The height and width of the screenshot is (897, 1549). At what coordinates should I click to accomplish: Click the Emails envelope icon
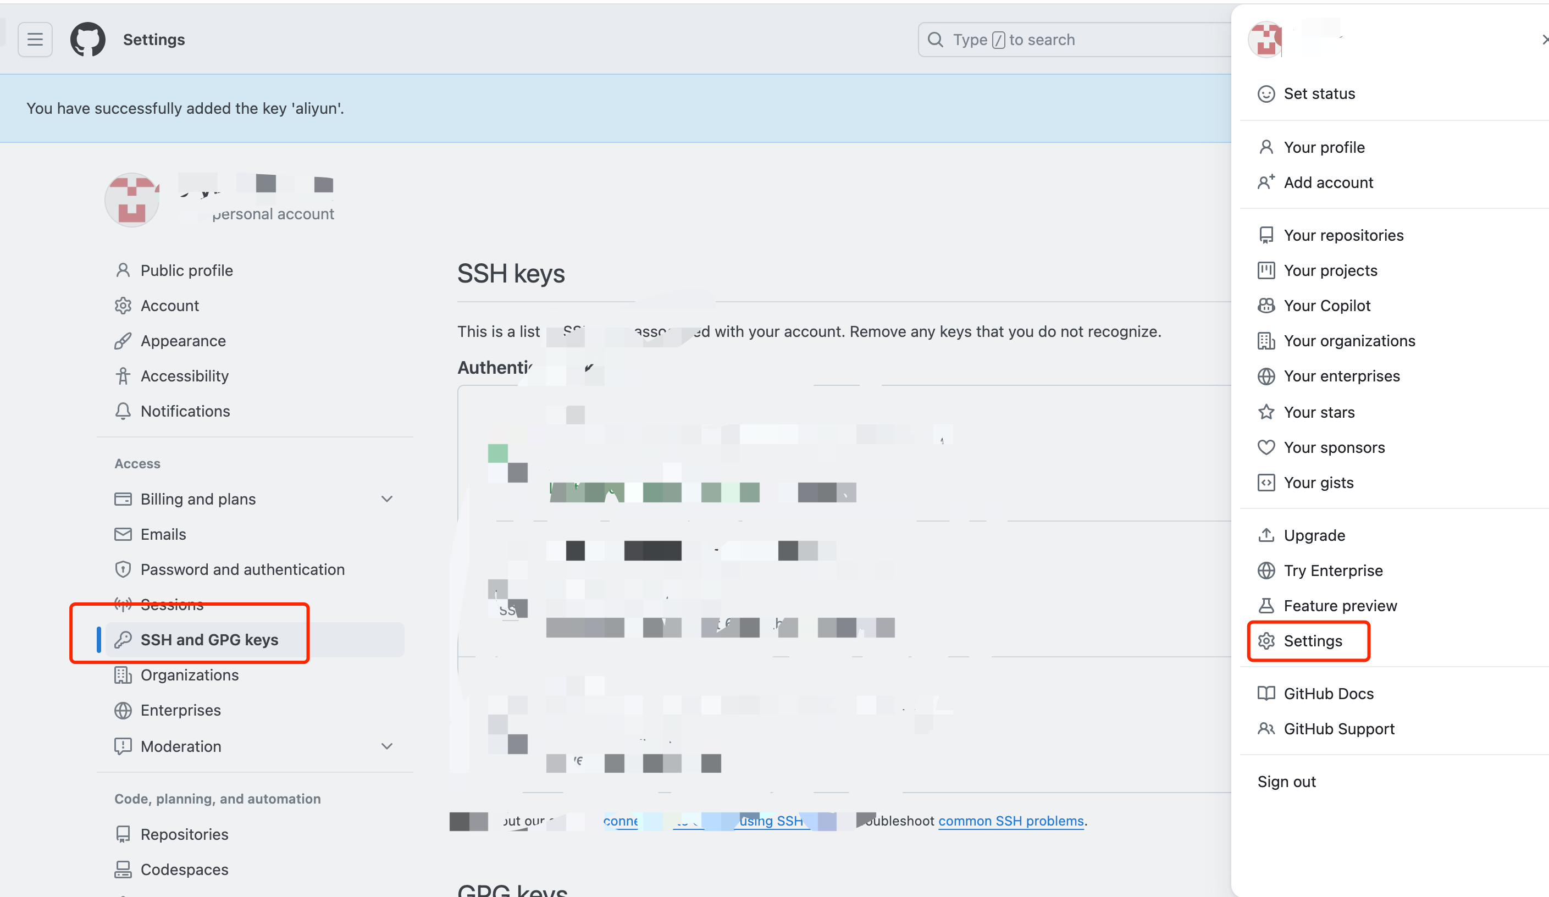[123, 534]
